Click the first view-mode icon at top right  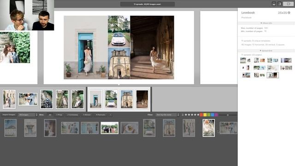click(x=274, y=4)
